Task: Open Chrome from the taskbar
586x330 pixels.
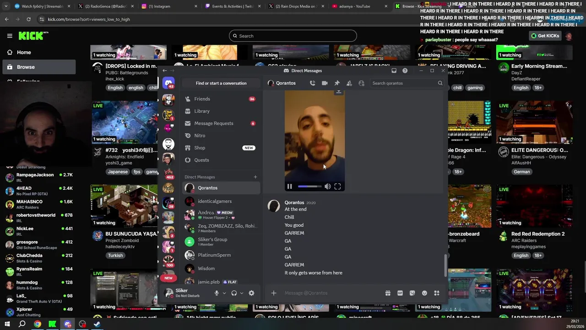Action: pyautogui.click(x=38, y=324)
